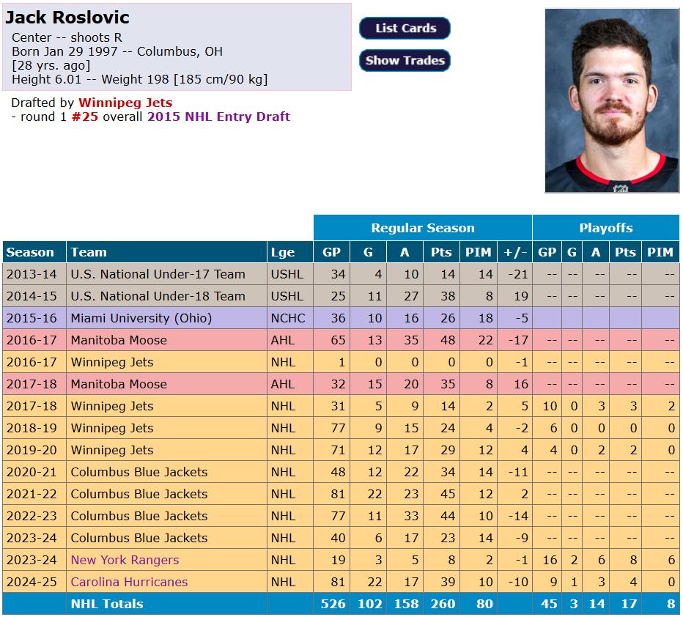
Task: Click the 526 total games played value
Action: [x=332, y=604]
